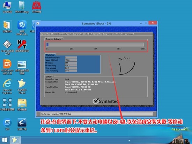This screenshot has width=192, height=144.
Task: Click the Time remaining value field
Action: click(71, 71)
